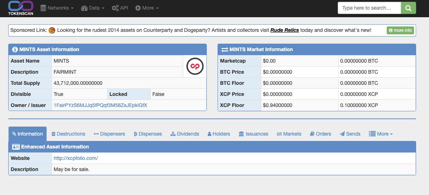Viewport: 429px width, 195px height.
Task: Open the Data dropdown menu
Action: (93, 8)
